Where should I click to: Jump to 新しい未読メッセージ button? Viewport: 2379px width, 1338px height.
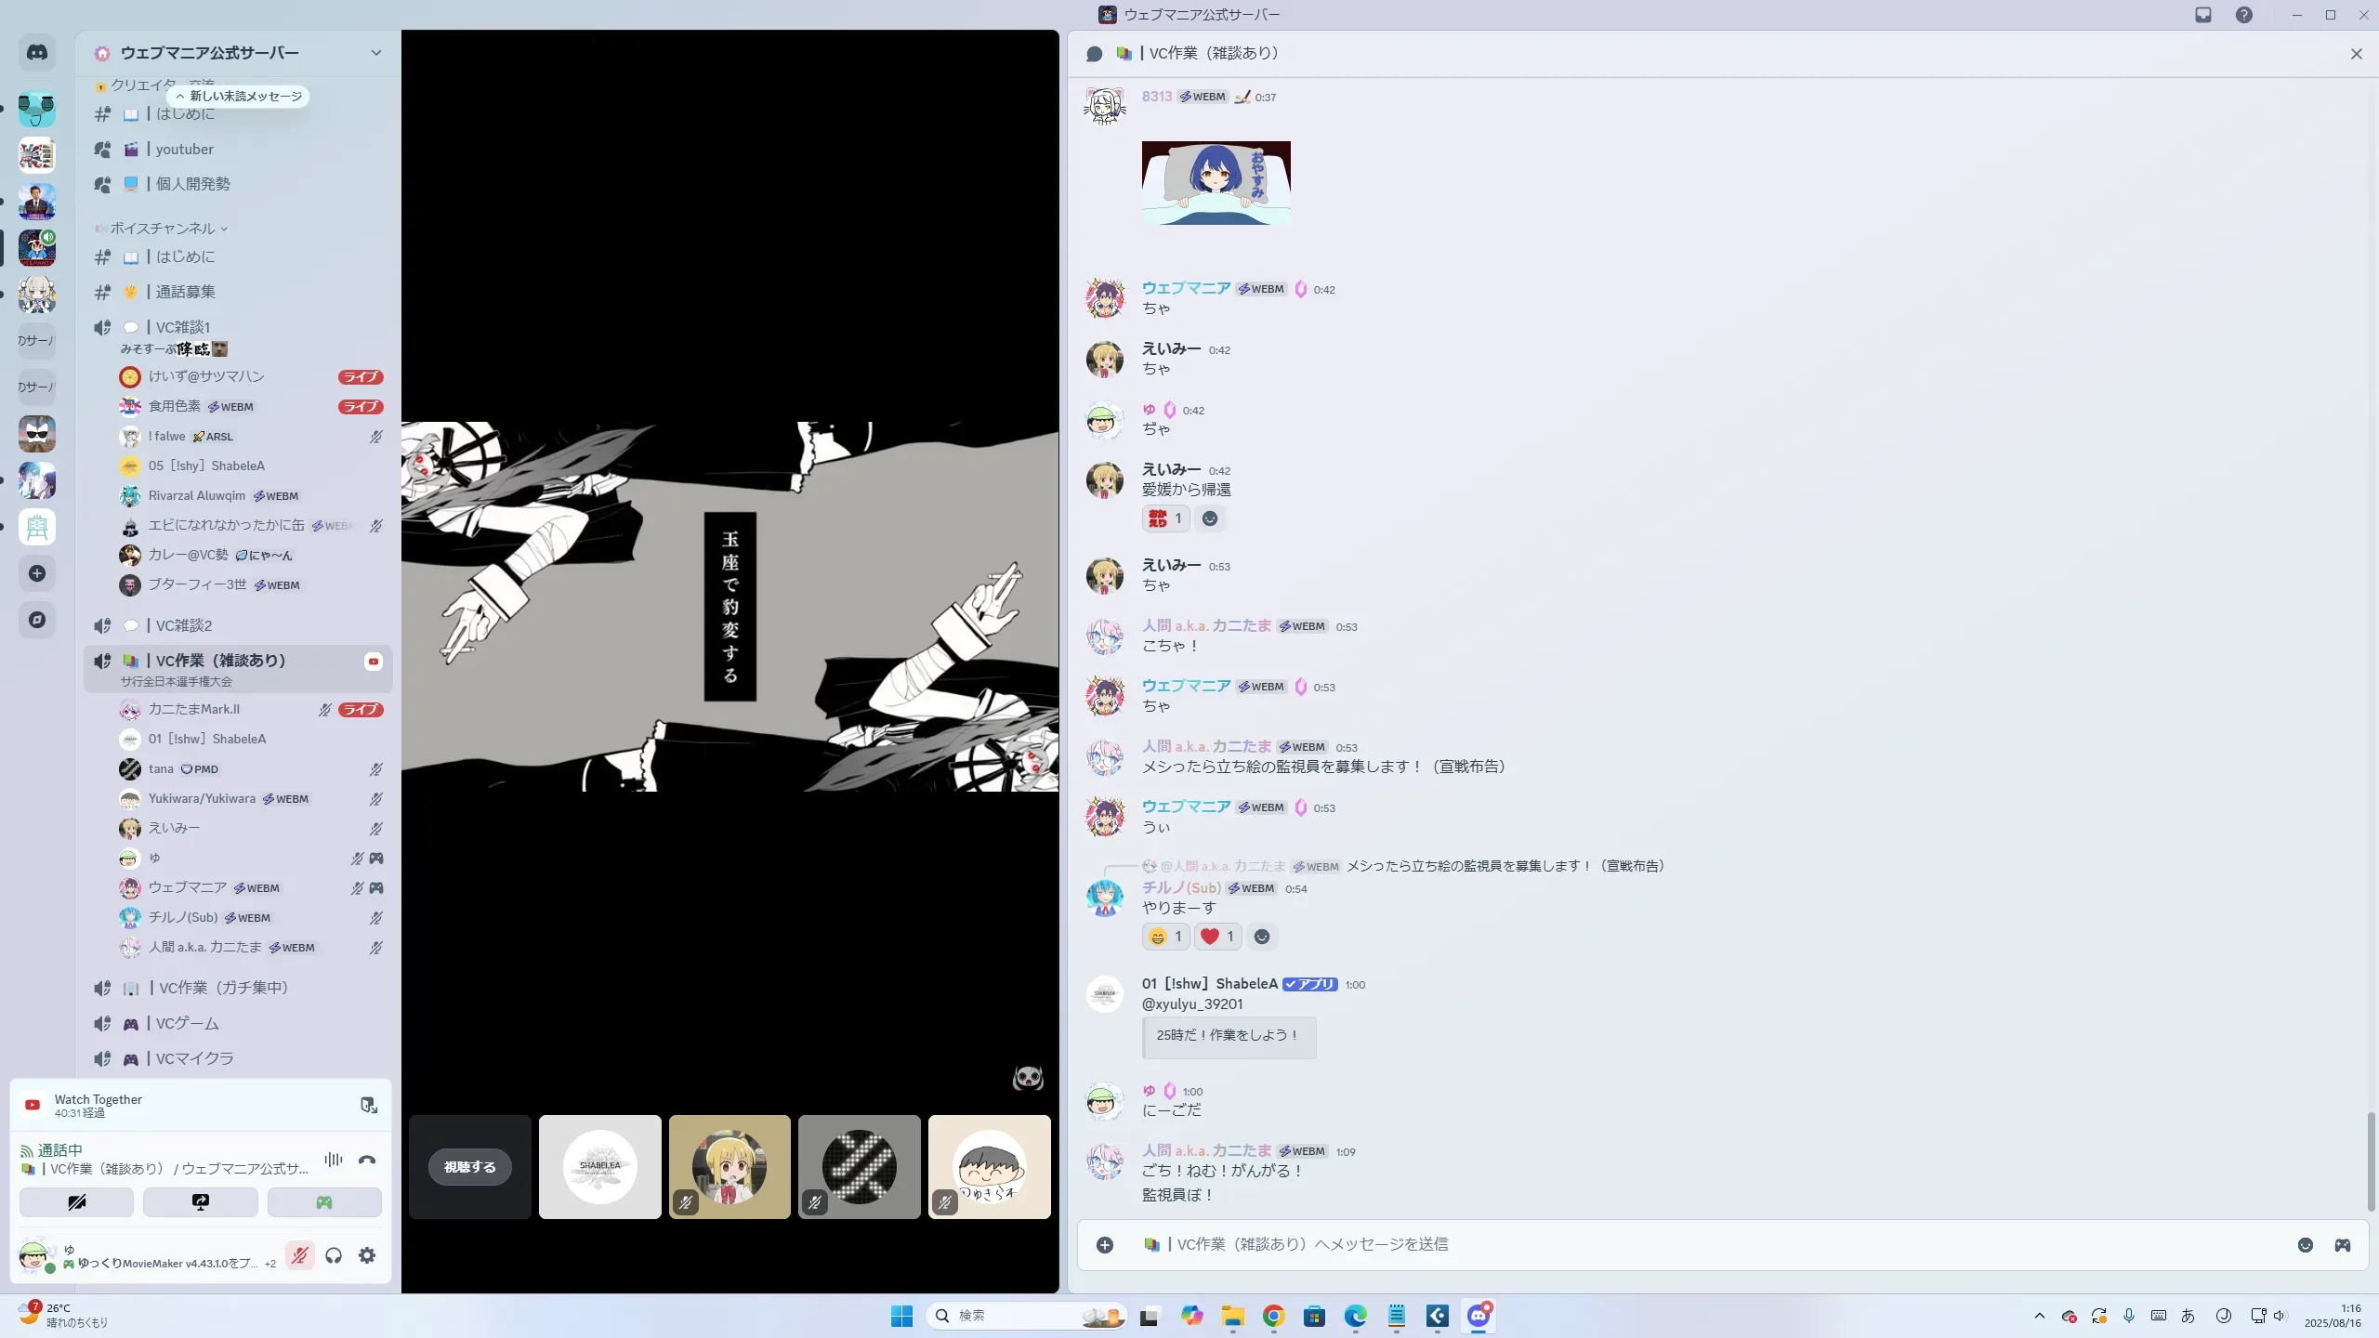239,97
